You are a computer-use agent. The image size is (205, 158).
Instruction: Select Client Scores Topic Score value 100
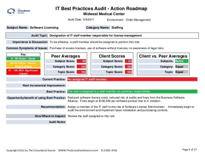click(x=128, y=72)
